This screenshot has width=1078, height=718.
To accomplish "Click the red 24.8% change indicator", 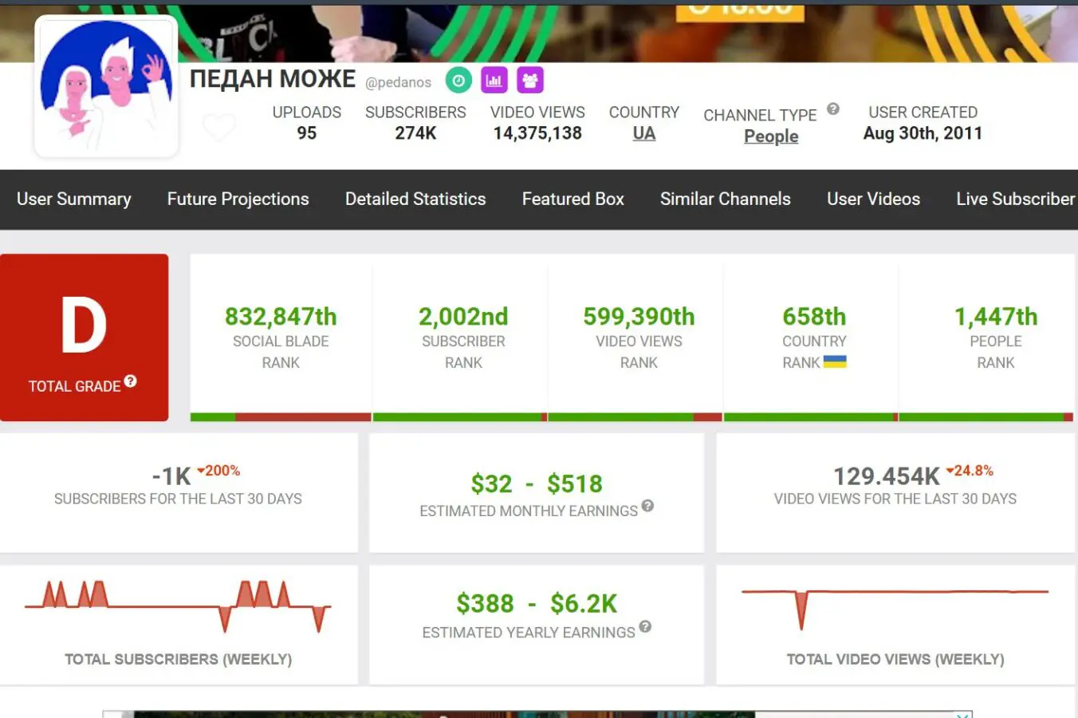I will tap(970, 471).
